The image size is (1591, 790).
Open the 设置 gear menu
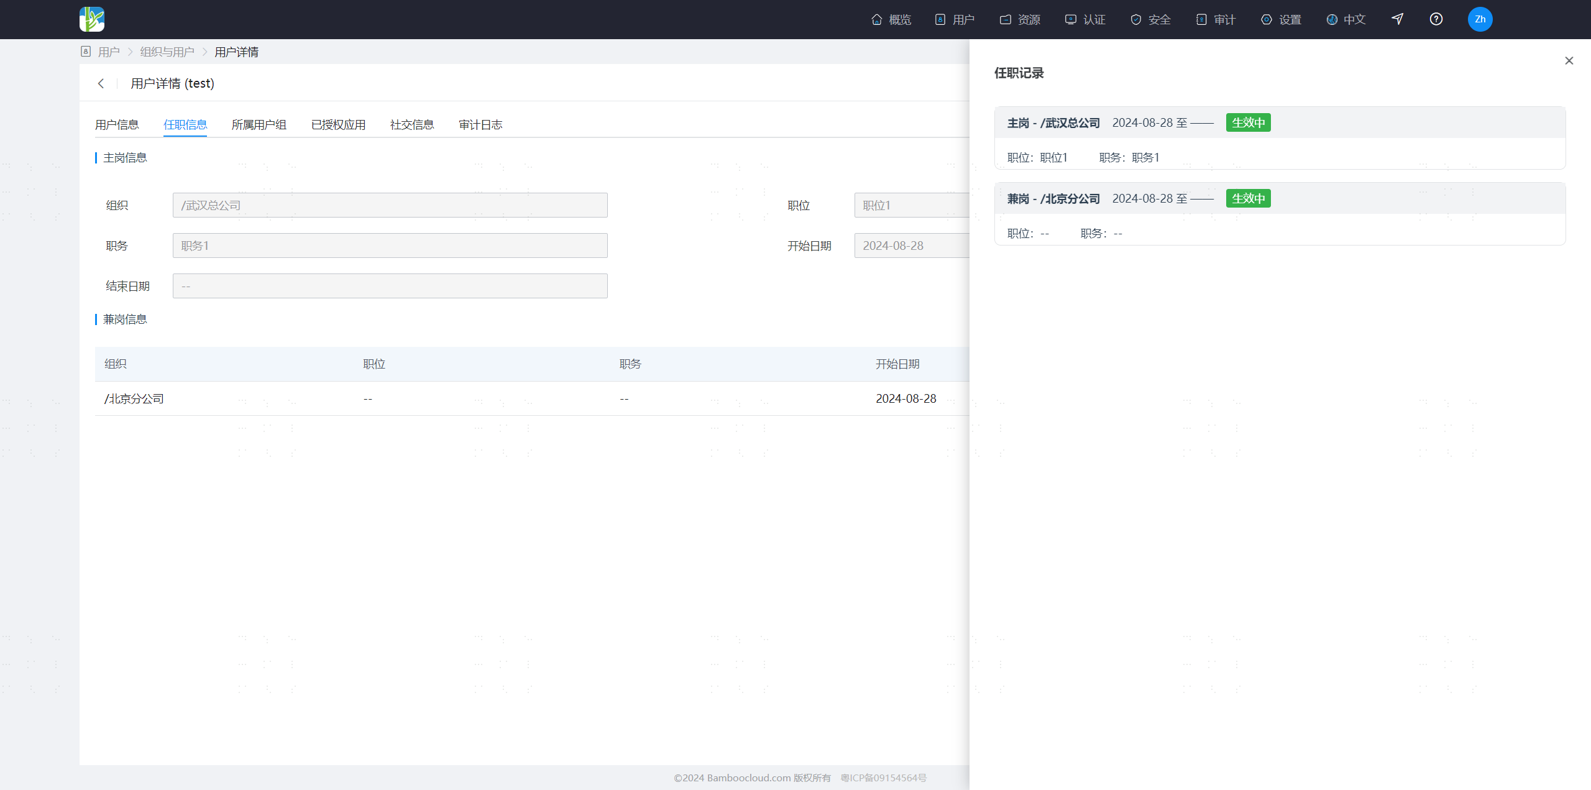(1281, 19)
